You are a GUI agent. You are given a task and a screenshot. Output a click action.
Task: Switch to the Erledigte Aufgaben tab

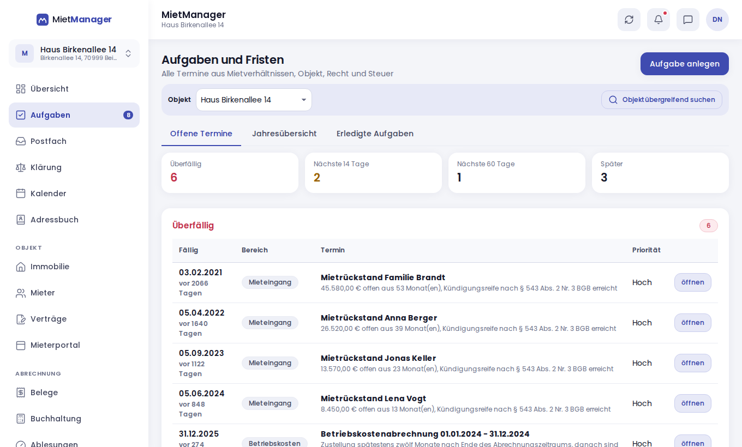tap(375, 134)
